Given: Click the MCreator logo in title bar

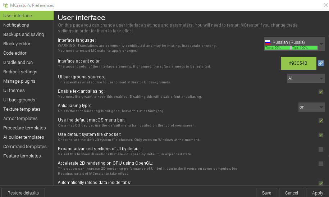Looking at the screenshot, I should (5, 5).
